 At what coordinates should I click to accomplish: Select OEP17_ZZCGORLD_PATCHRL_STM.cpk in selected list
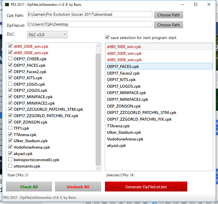(x=159, y=112)
